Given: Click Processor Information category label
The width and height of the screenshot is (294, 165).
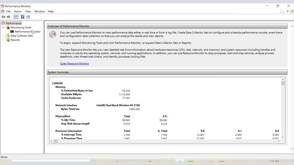Looking at the screenshot, I should [x=68, y=131].
